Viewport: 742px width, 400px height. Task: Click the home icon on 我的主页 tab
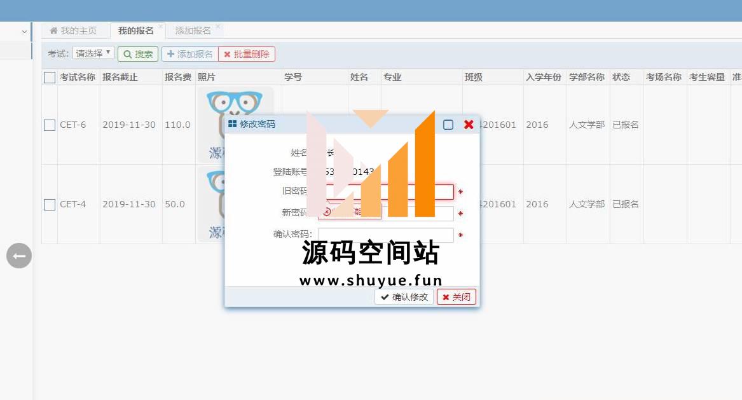(x=53, y=31)
